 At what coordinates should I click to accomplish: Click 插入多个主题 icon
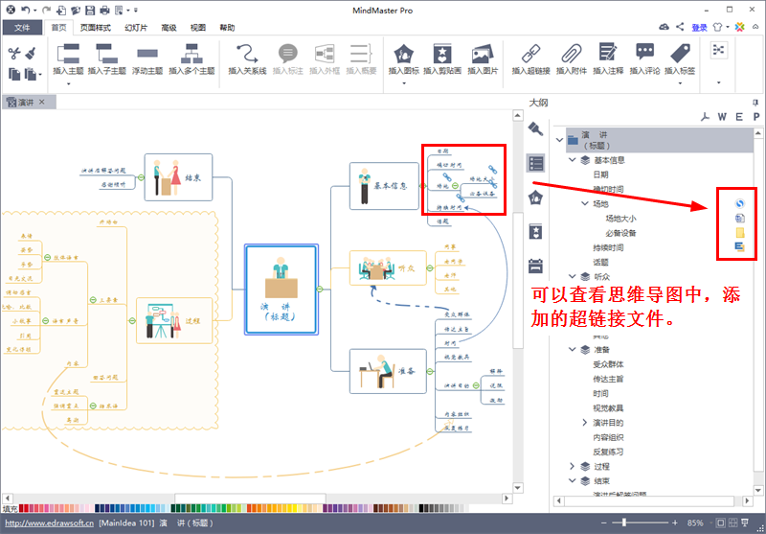(191, 54)
